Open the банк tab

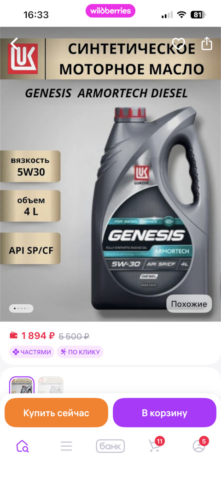(110, 446)
